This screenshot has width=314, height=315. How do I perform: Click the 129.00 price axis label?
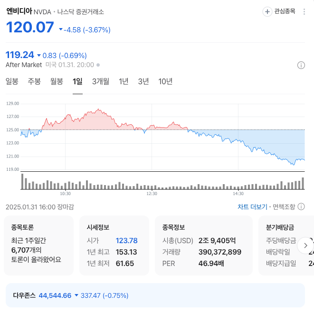pos(13,103)
